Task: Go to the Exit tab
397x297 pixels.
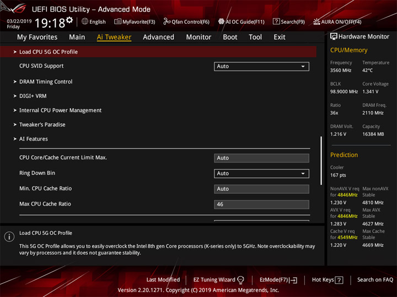Action: pos(279,37)
